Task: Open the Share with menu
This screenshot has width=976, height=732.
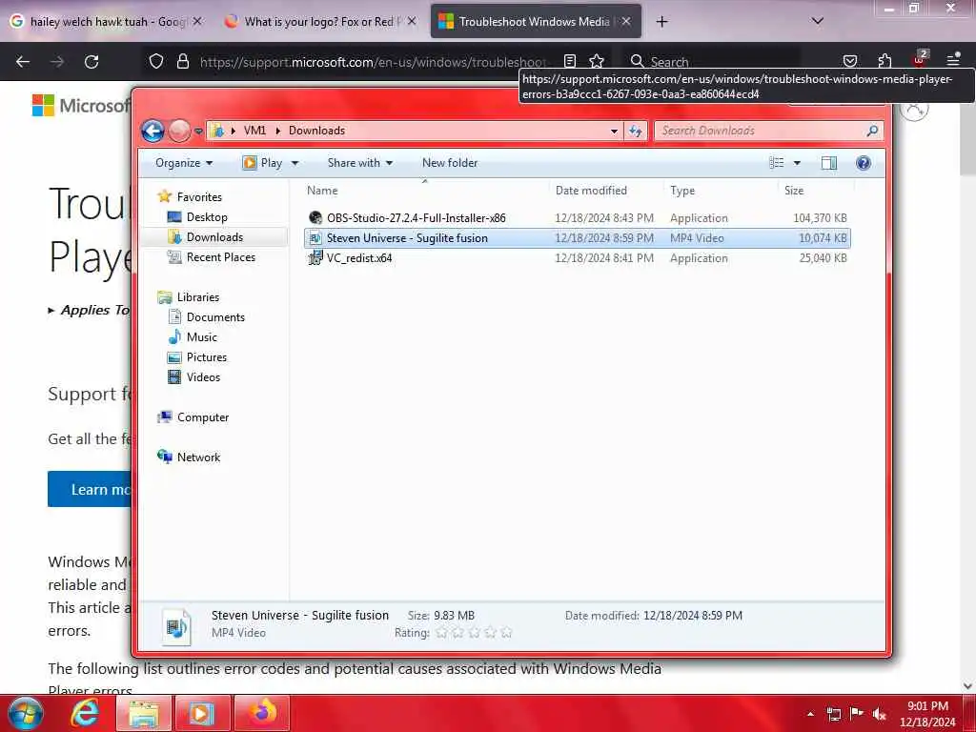Action: coord(359,163)
